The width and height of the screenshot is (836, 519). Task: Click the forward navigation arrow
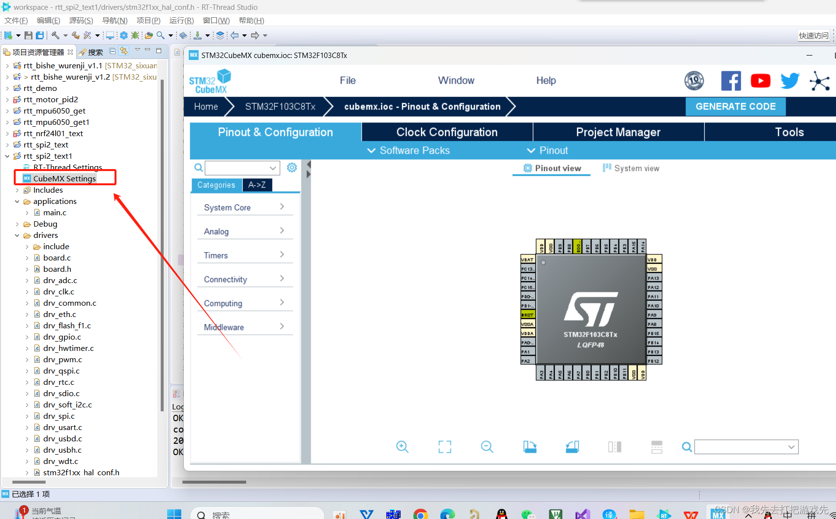(255, 35)
